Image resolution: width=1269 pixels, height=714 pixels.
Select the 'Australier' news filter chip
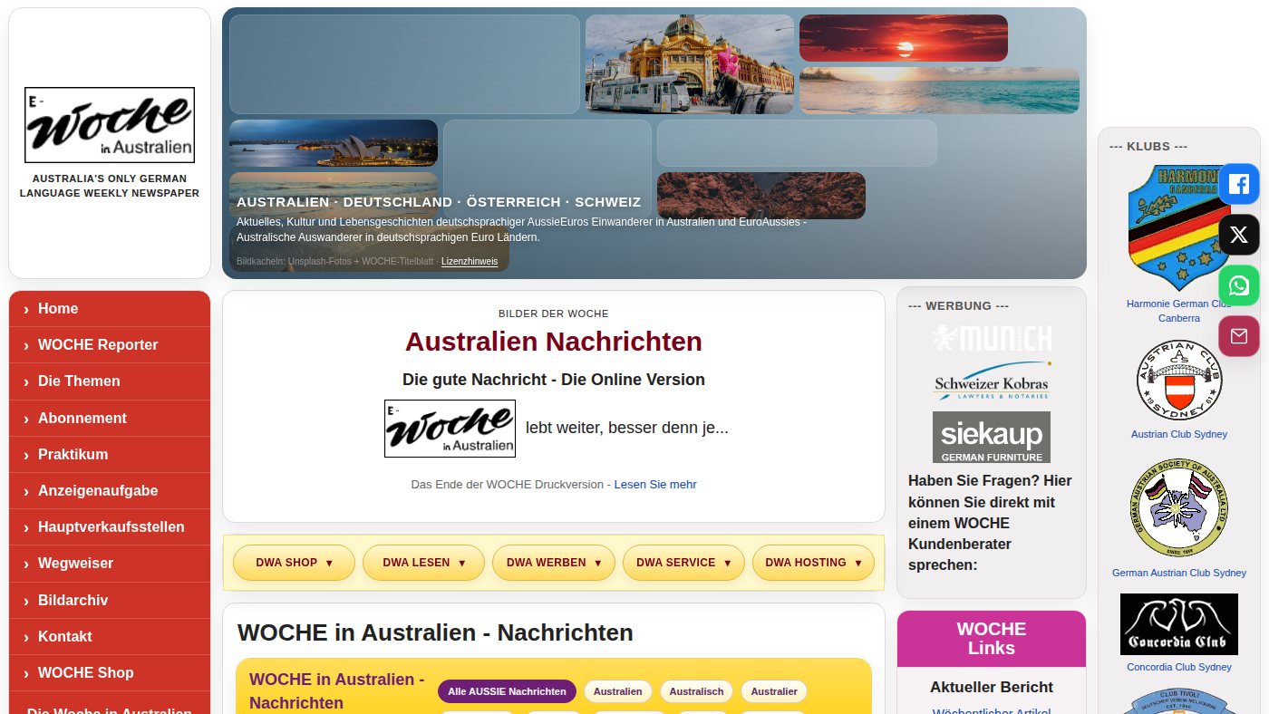click(x=774, y=691)
